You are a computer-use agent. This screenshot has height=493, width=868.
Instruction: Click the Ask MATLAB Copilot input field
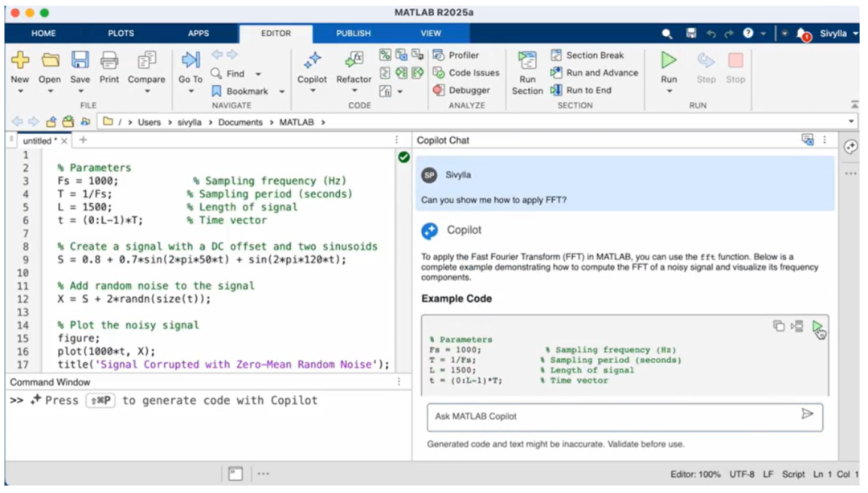pos(624,416)
